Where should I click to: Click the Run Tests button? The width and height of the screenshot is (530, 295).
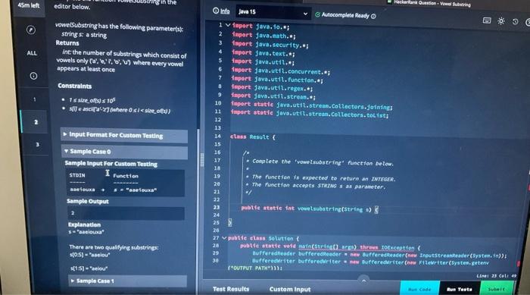point(459,289)
